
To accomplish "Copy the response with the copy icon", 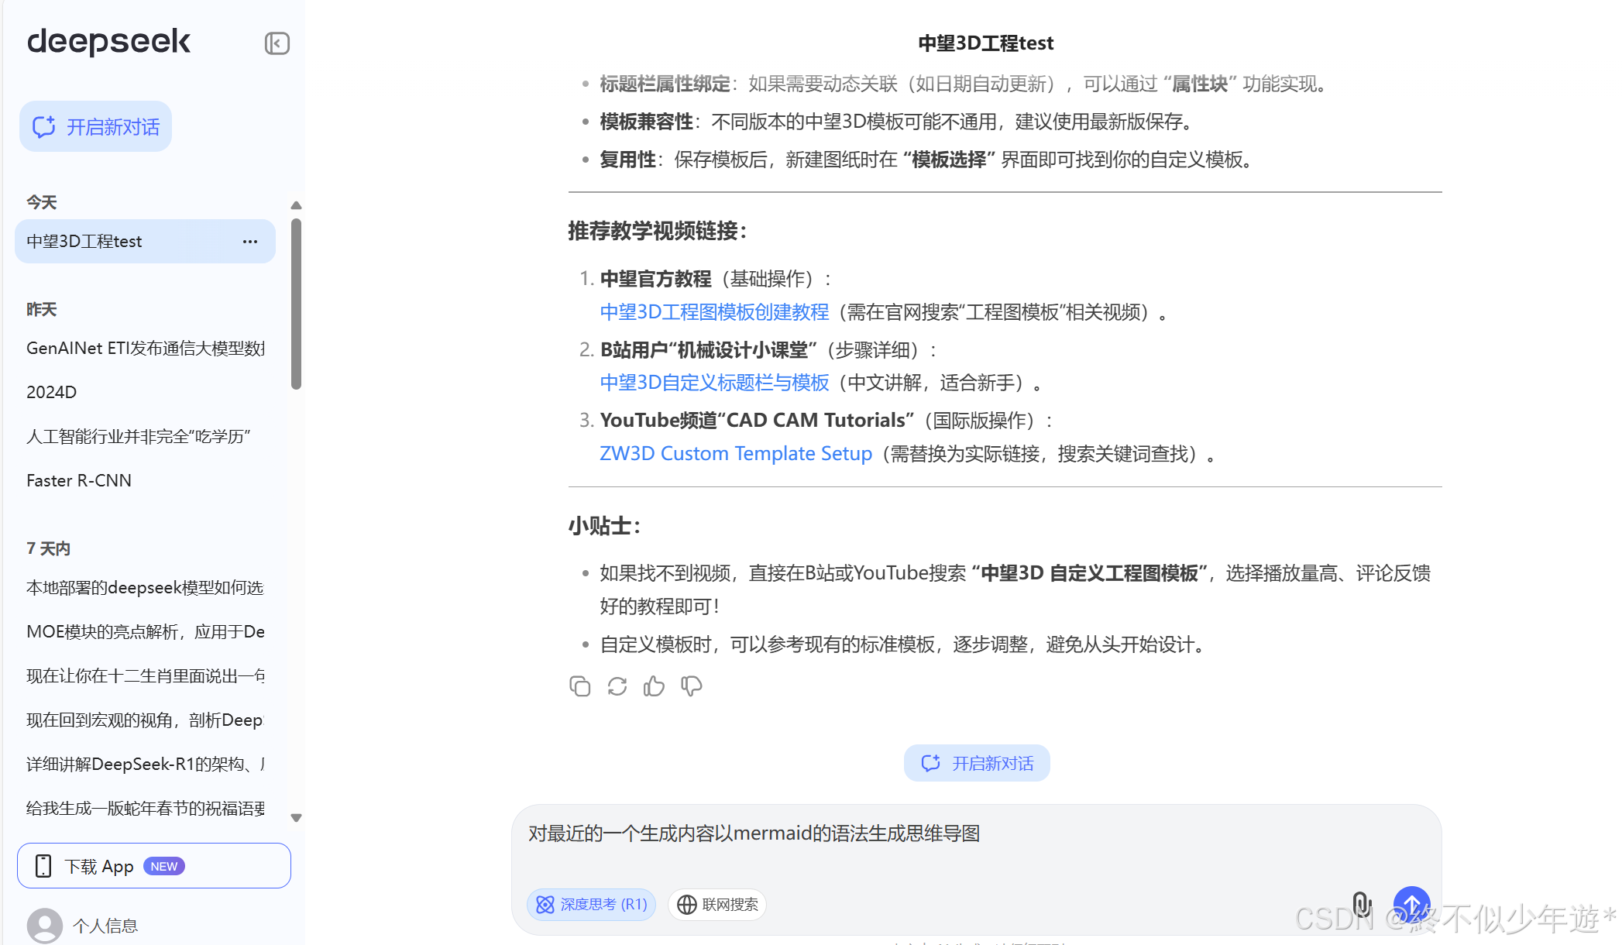I will tap(579, 686).
